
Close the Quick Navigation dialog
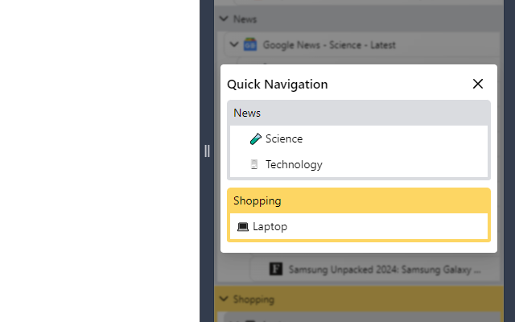(477, 84)
